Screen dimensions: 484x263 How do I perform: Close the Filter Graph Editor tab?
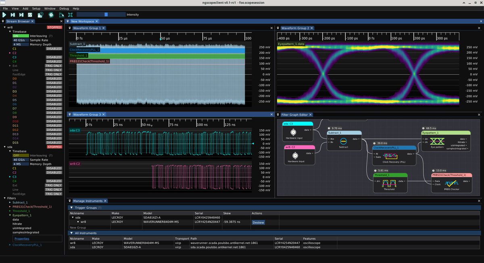tap(310, 115)
